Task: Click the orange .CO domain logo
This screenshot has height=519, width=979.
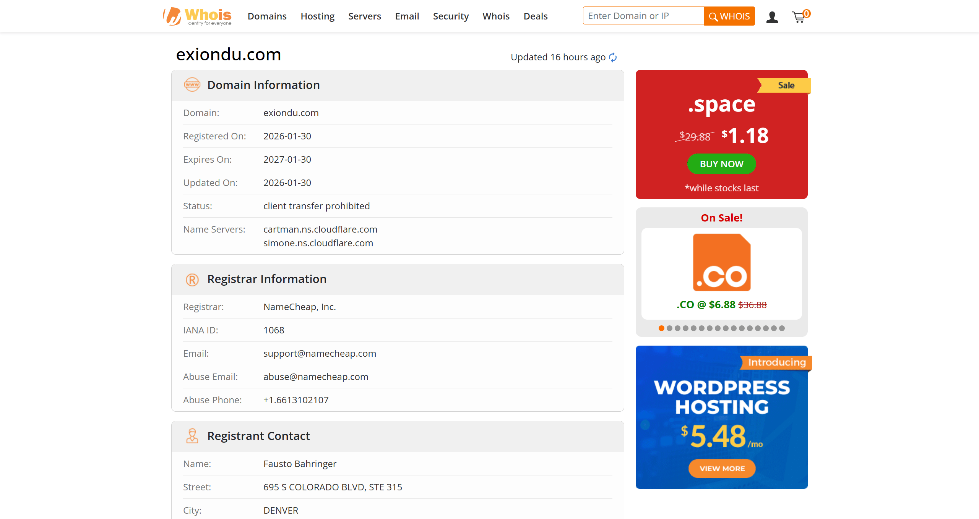Action: pyautogui.click(x=721, y=262)
